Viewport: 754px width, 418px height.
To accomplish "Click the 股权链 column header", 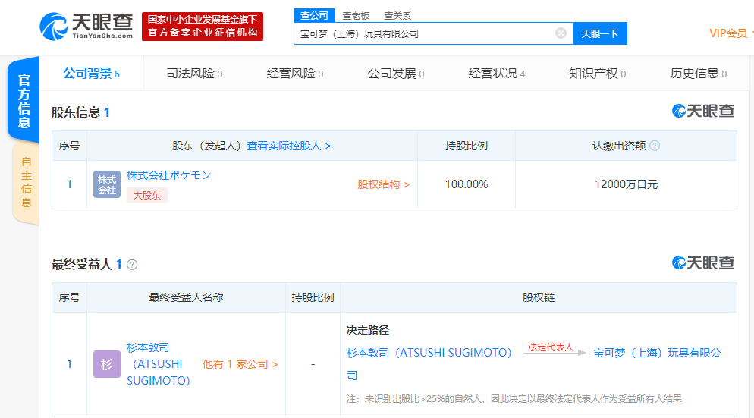I will pos(539,297).
